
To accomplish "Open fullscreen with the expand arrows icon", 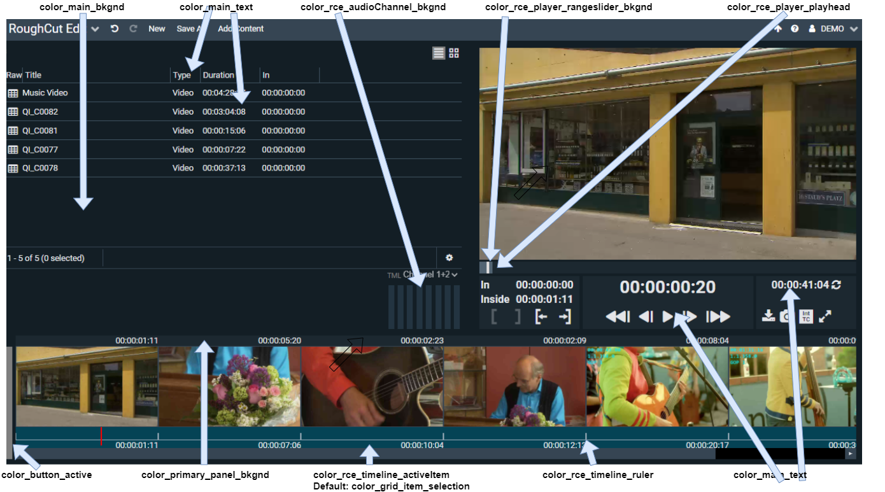I will (825, 316).
